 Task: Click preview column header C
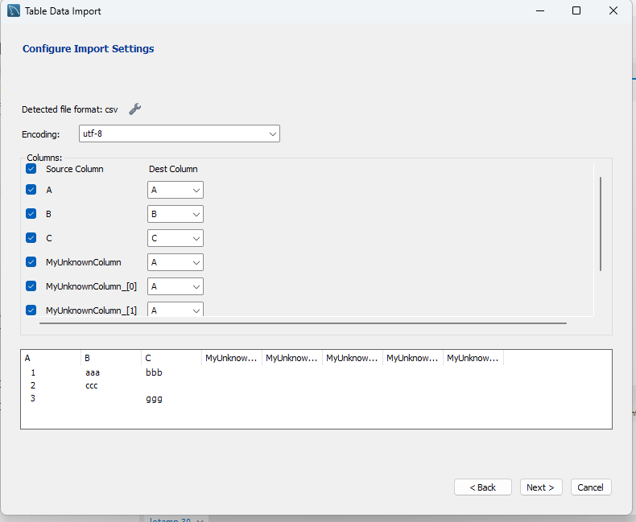point(171,358)
